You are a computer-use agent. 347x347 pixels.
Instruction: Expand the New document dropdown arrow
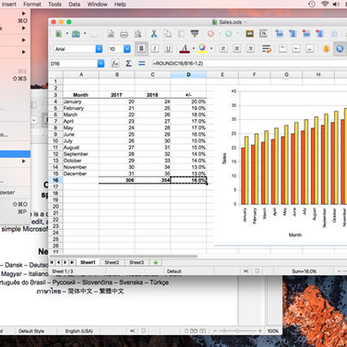coord(66,34)
